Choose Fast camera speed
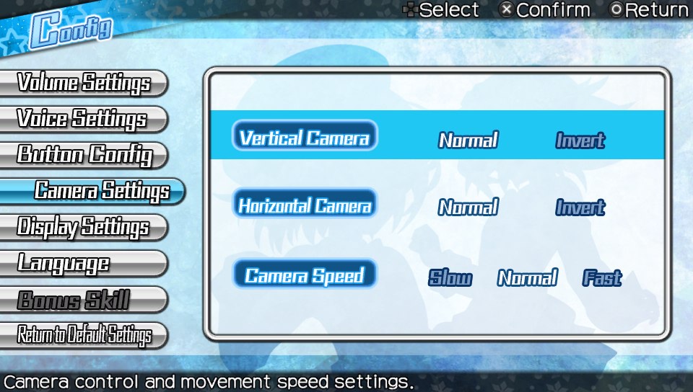693x392 pixels. [x=602, y=278]
